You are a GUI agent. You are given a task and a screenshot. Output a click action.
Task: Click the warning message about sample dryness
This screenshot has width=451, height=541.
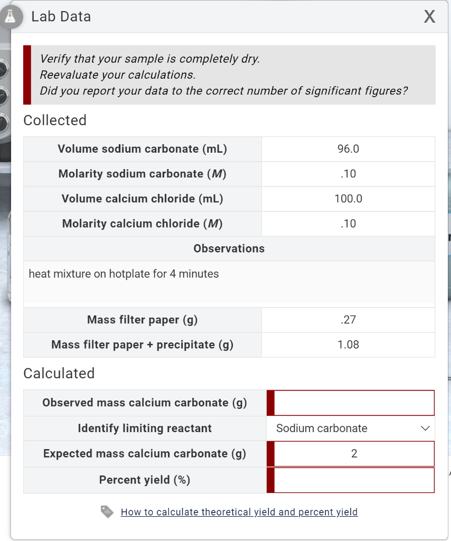coord(229,74)
